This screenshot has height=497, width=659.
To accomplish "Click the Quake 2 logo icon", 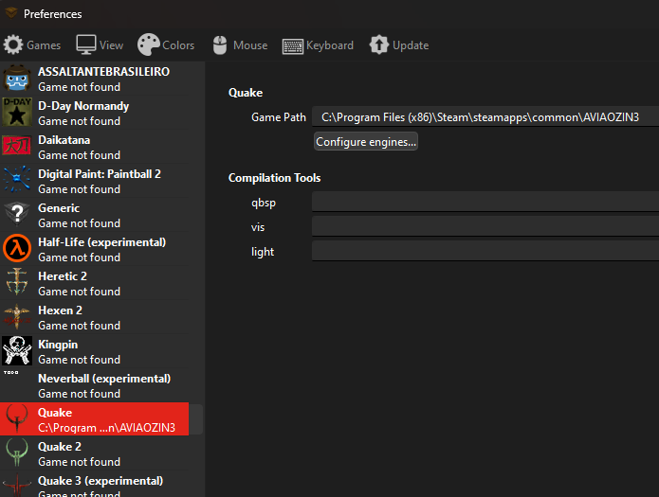I will (x=17, y=453).
